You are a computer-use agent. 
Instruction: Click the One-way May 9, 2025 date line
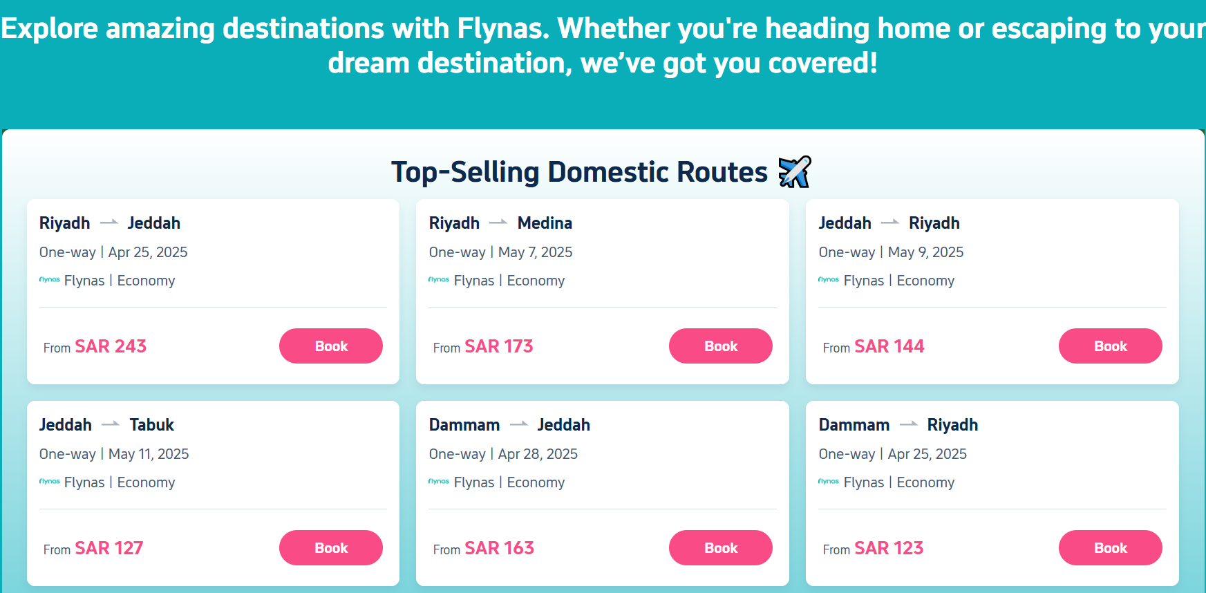(x=891, y=252)
